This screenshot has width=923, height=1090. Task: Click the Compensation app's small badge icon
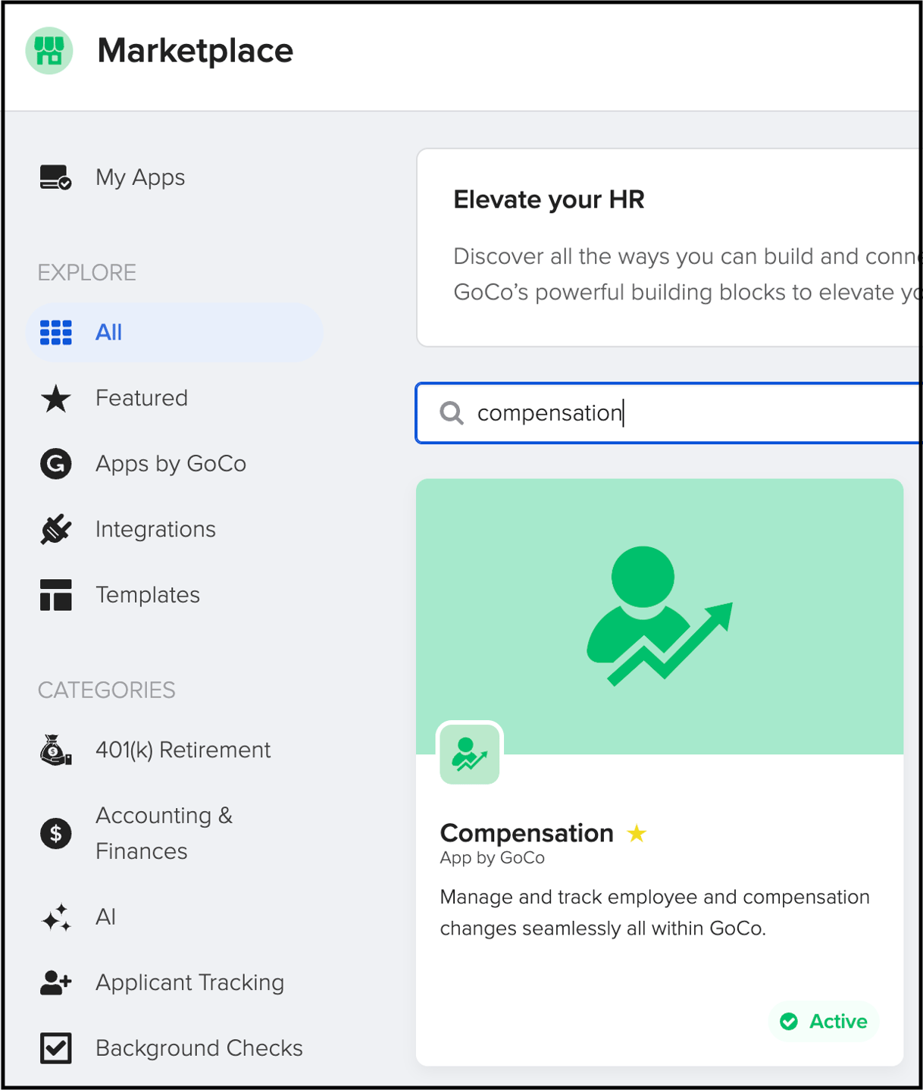point(469,753)
